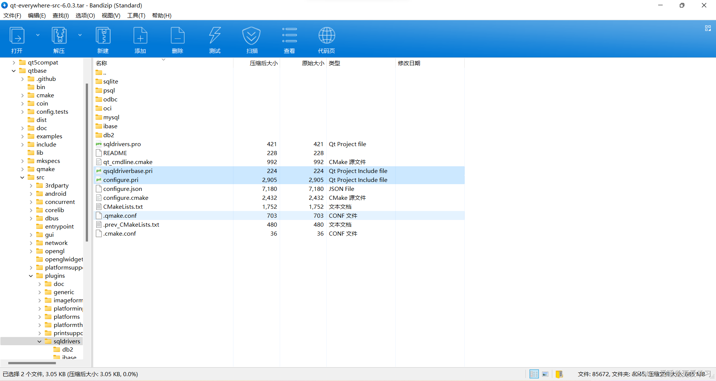
Task: Open the dropdown arrow next to Open (打开)
Action: pos(38,35)
